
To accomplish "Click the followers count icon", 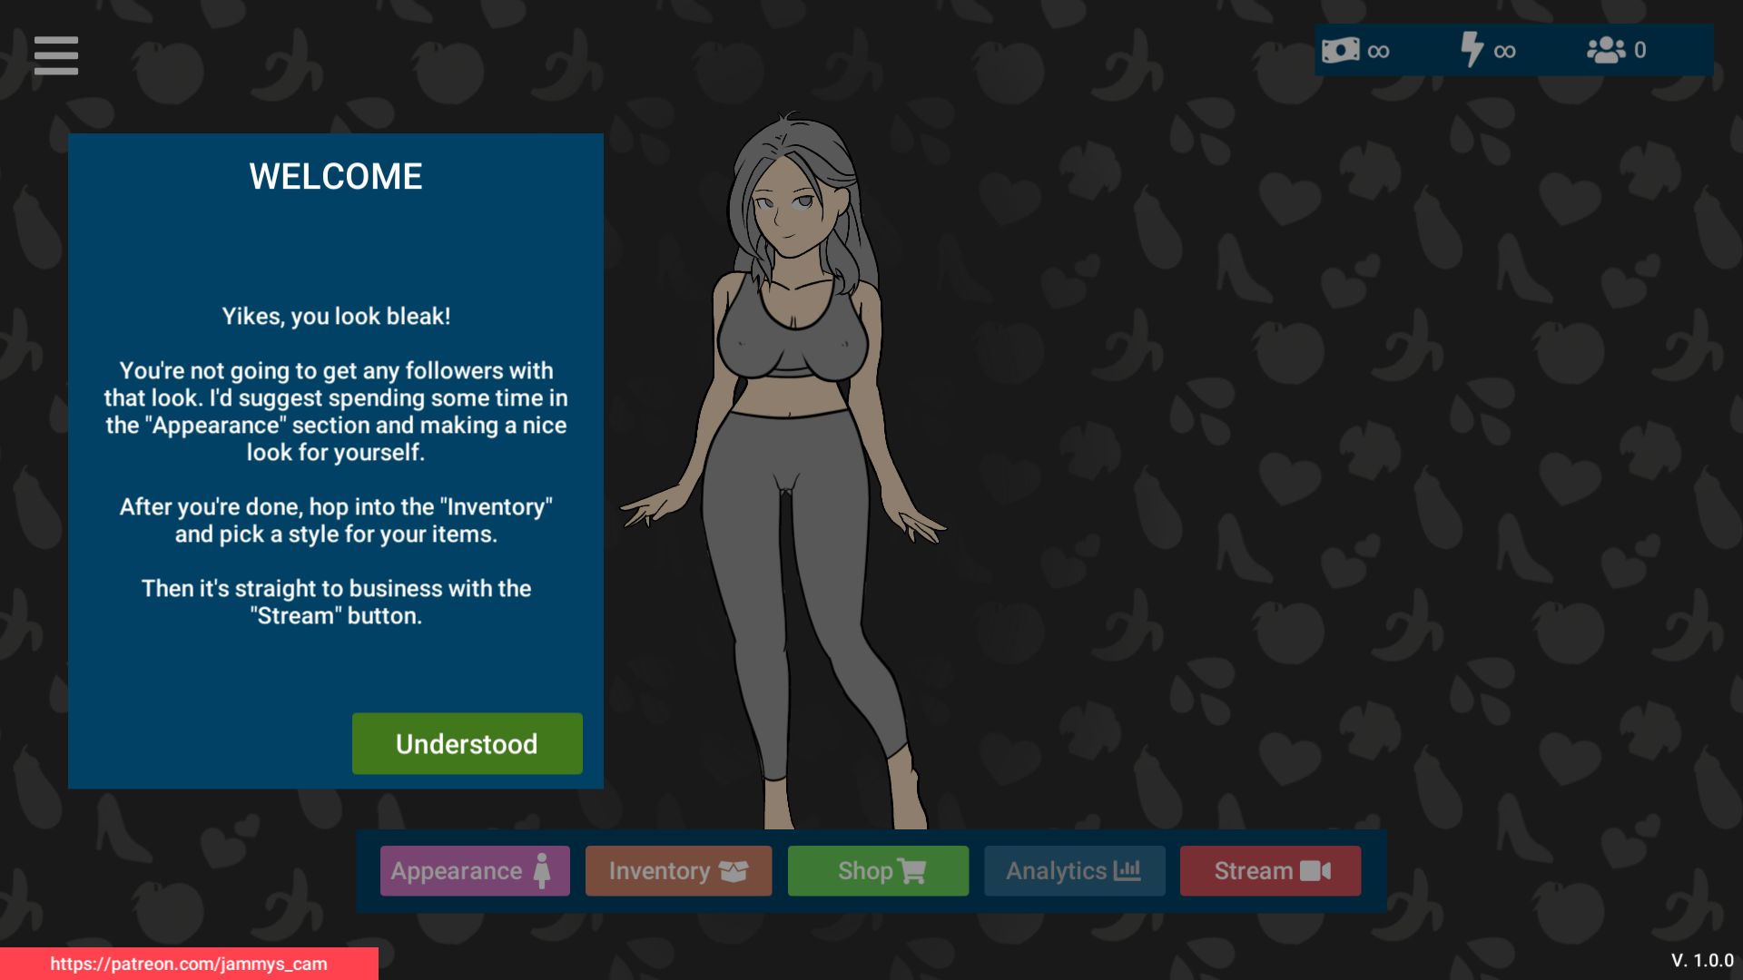I will (1605, 50).
